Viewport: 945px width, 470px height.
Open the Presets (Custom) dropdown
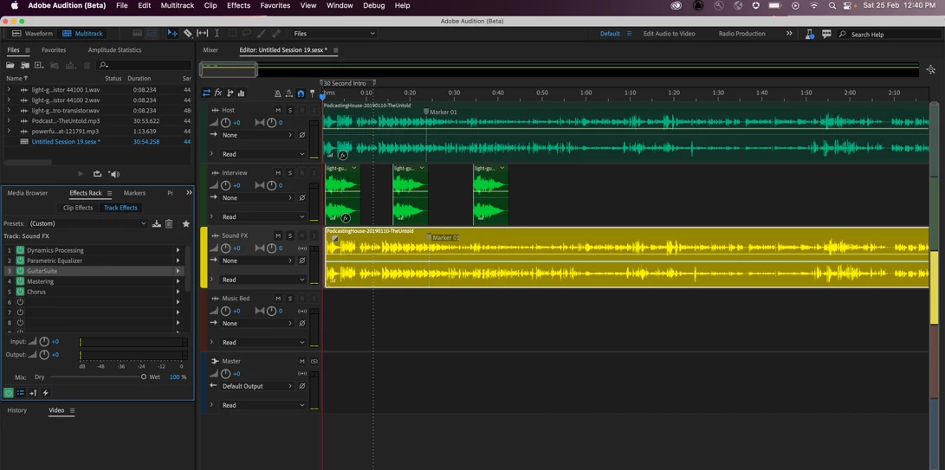click(88, 223)
